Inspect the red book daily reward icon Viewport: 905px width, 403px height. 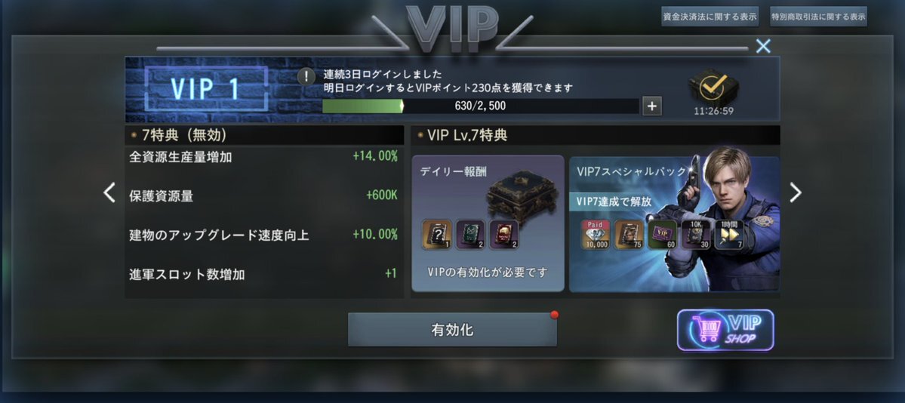504,235
